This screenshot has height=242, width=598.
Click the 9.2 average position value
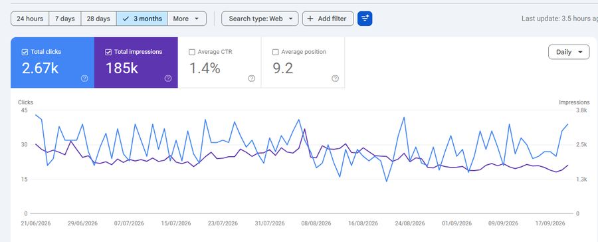tap(283, 68)
